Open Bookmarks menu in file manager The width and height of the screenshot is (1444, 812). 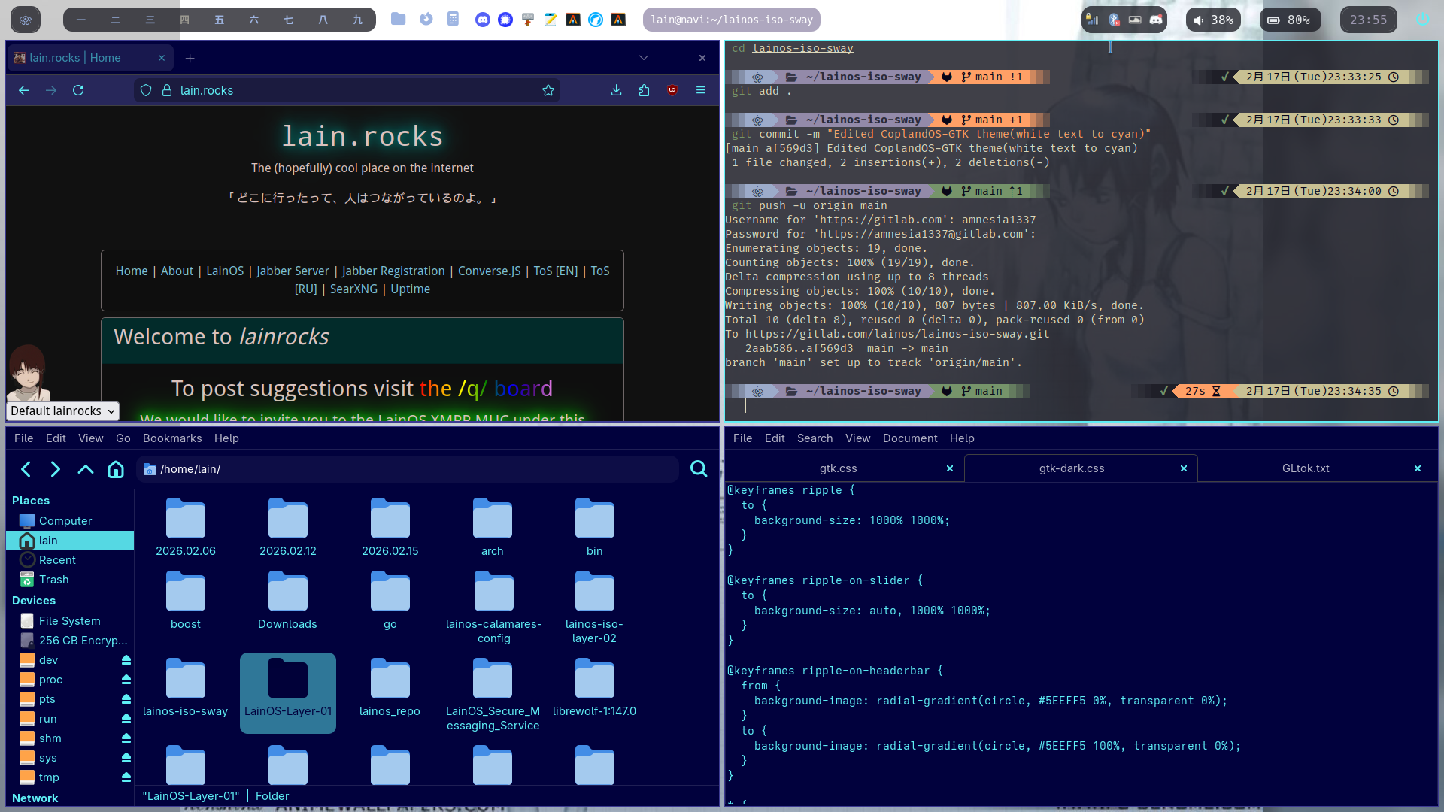(172, 438)
